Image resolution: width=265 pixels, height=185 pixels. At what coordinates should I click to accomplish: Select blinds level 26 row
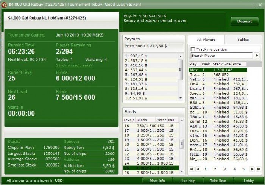pos(151,173)
